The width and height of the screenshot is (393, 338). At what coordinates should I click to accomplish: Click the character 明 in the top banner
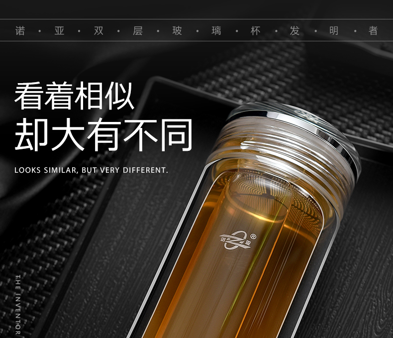click(x=334, y=31)
